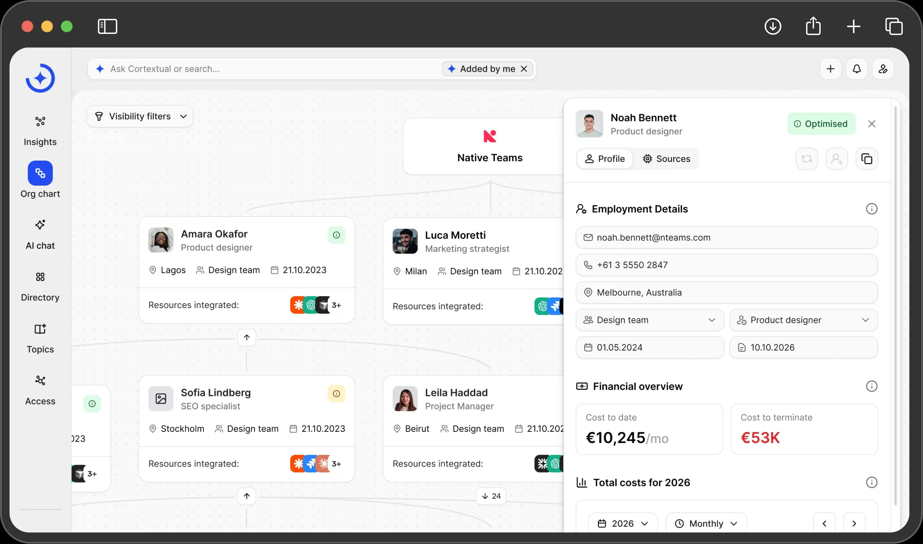This screenshot has width=923, height=544.
Task: Click the sync/reassign icon in Noah's panel
Action: tap(807, 159)
